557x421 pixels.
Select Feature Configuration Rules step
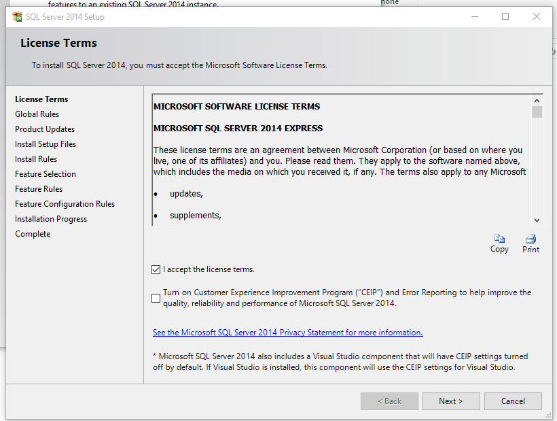pos(65,204)
